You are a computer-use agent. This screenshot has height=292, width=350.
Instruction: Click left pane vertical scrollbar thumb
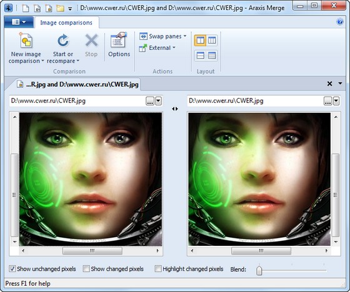click(x=14, y=195)
